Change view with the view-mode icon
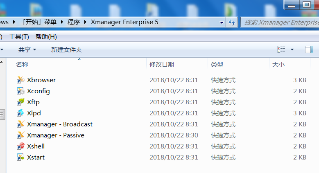The height and width of the screenshot is (173, 319). 281,49
